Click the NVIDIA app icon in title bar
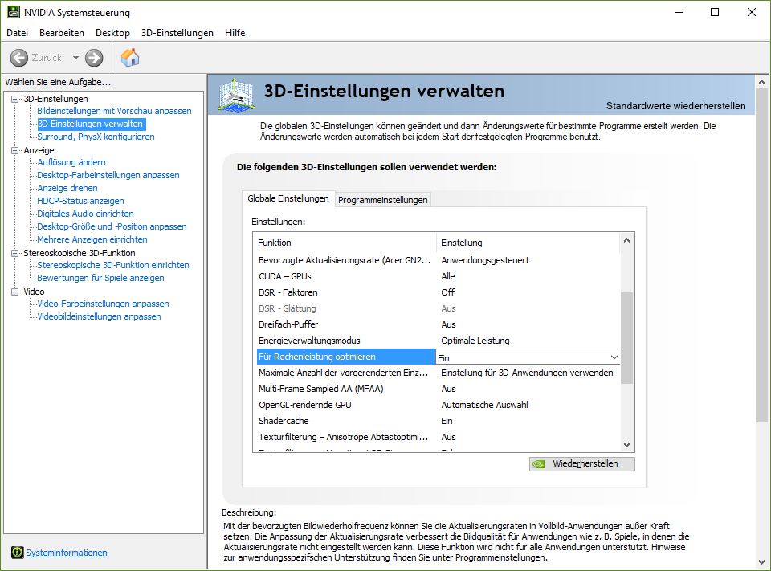This screenshot has width=771, height=571. (14, 12)
